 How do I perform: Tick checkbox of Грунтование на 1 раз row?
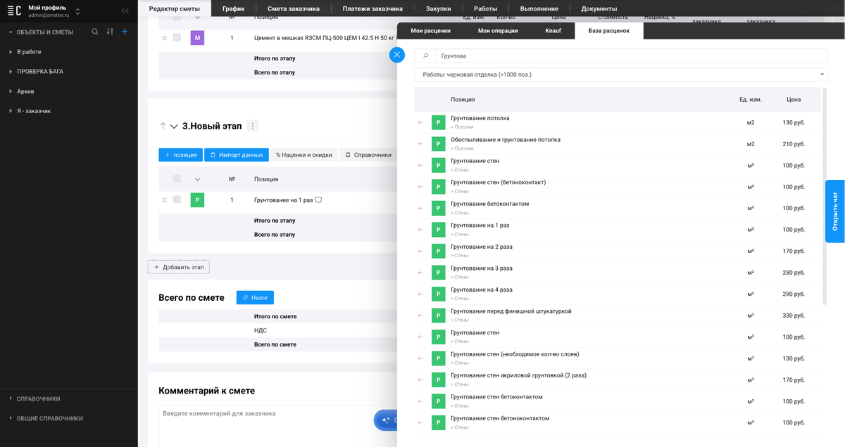tap(177, 200)
